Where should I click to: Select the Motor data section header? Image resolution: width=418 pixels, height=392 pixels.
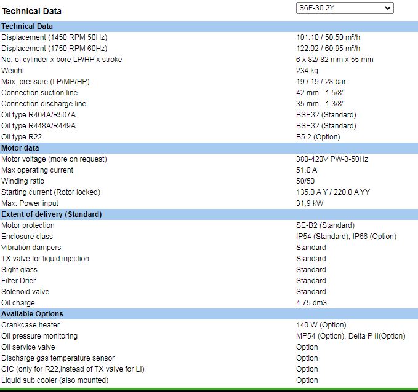(x=20, y=148)
